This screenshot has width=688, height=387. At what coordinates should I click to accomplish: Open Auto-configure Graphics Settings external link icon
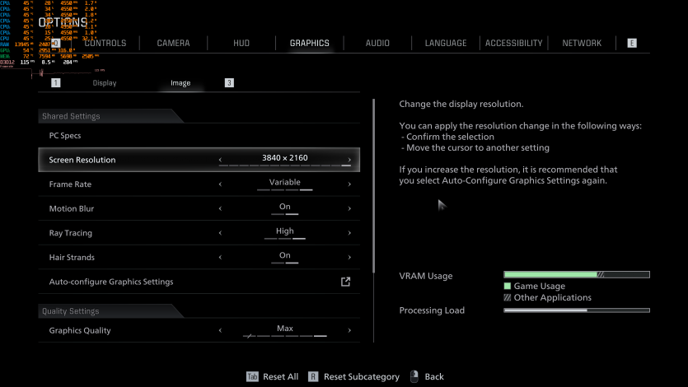[x=346, y=282]
